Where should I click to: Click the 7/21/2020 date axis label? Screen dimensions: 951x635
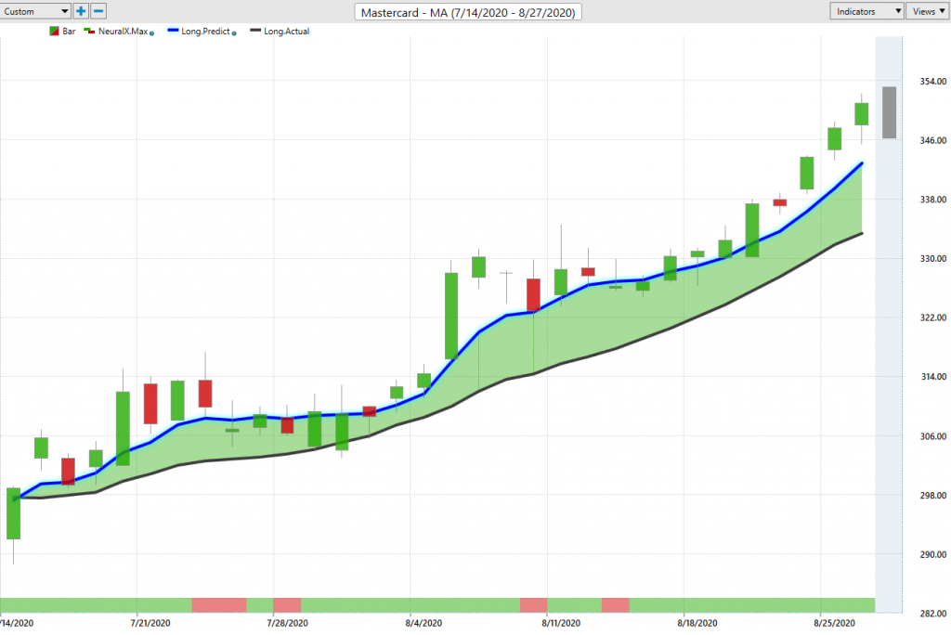(150, 623)
